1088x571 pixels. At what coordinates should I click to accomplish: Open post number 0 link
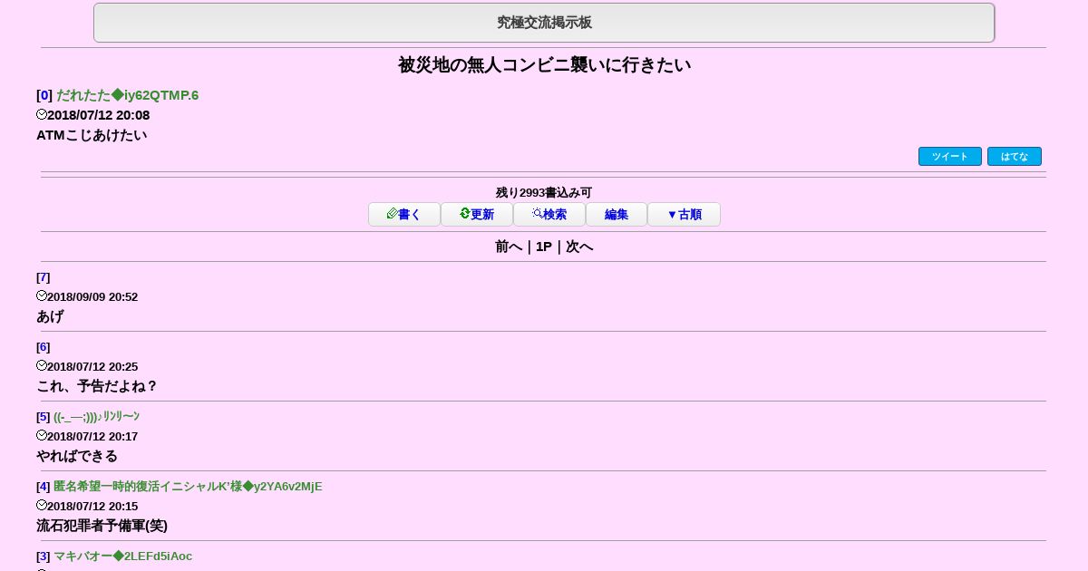(x=44, y=95)
